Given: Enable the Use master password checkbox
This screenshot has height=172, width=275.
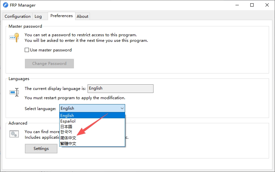Looking at the screenshot, I should 27,50.
